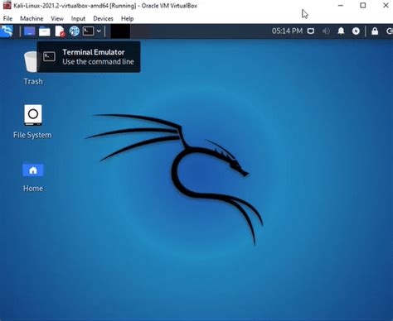Expand the terminal launcher dropdown arrow
Screen dimensions: 393x321
(99, 31)
